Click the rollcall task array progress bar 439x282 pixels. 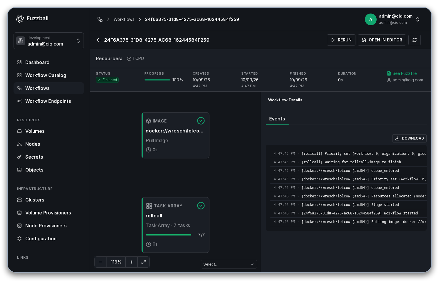point(169,235)
